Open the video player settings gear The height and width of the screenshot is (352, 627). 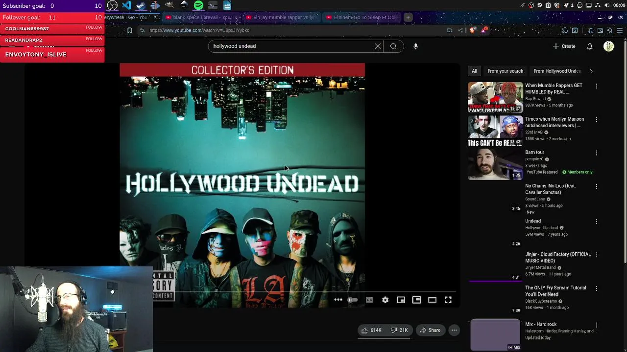tap(385, 300)
